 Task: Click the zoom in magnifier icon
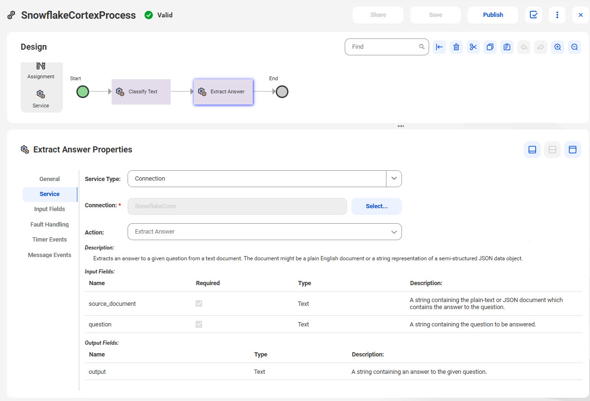557,47
